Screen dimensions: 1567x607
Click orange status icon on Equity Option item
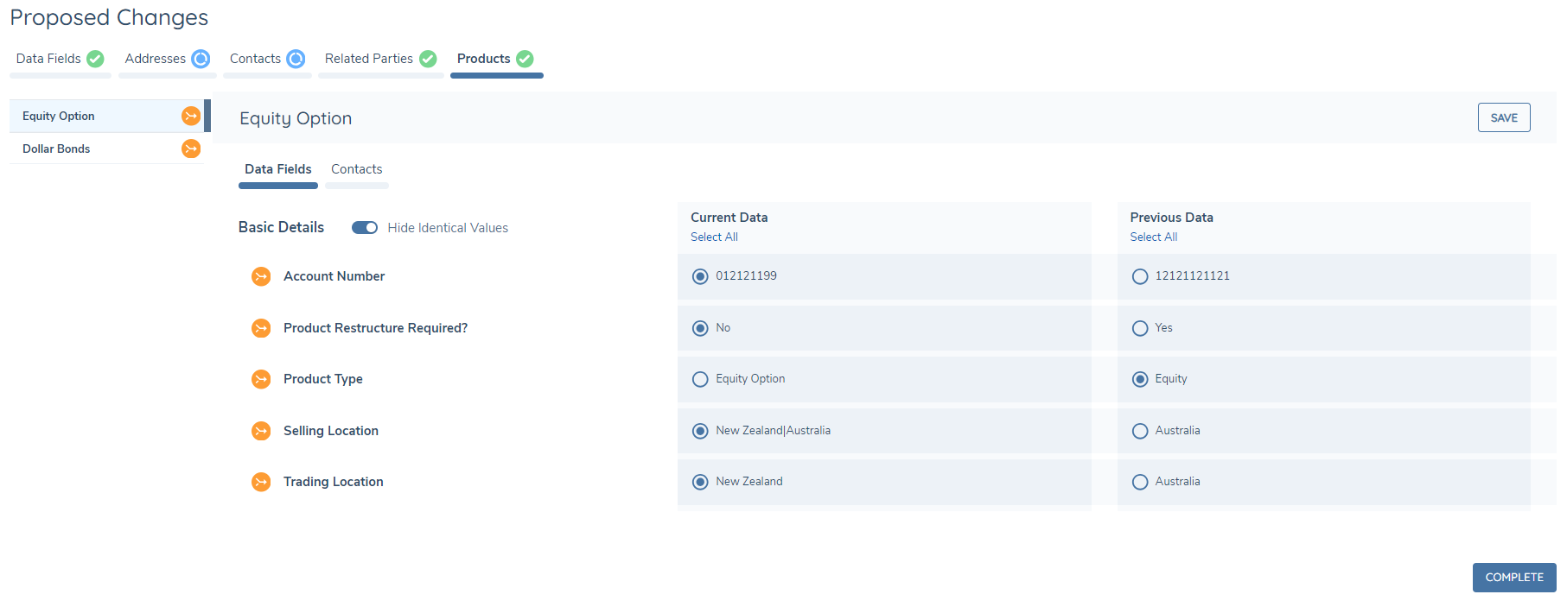point(191,116)
